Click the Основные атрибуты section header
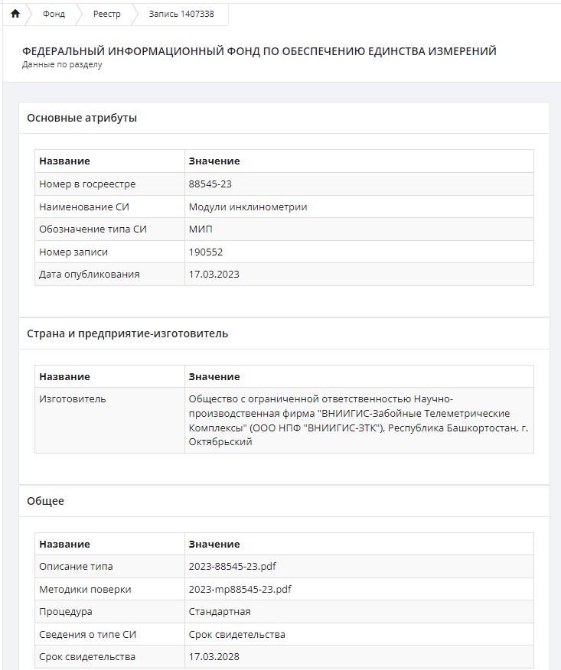The height and width of the screenshot is (670, 561). click(82, 118)
